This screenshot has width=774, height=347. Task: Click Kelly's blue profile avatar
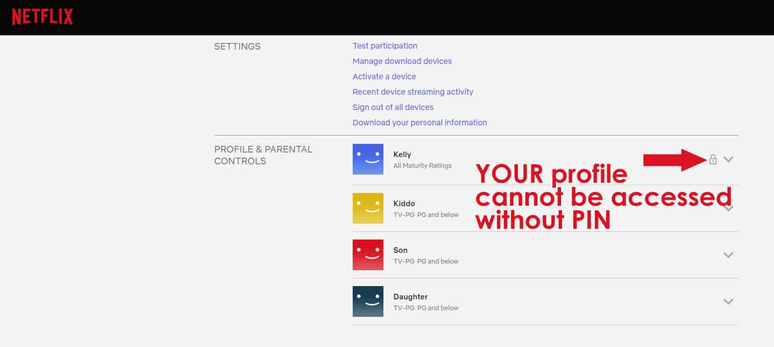[x=368, y=159]
